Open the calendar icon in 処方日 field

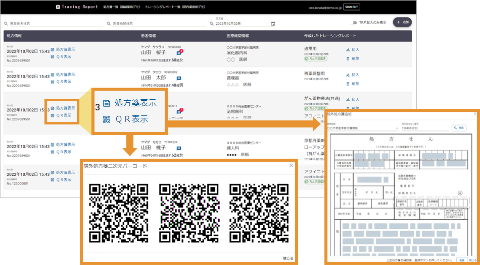(273, 24)
